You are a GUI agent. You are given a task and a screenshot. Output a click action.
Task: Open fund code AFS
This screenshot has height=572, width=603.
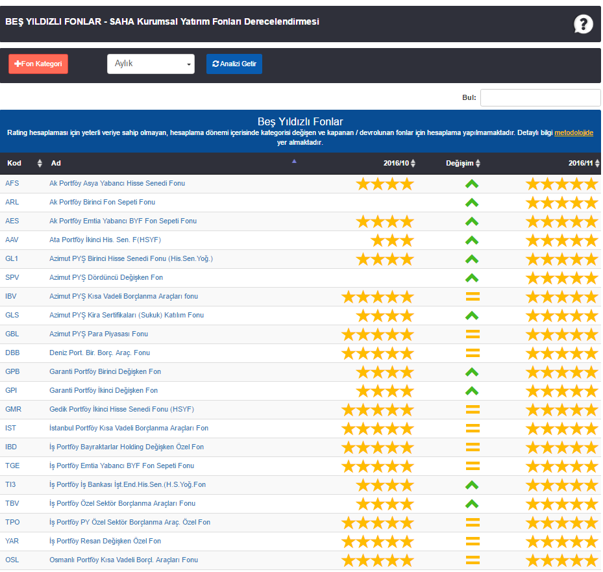[x=12, y=184]
